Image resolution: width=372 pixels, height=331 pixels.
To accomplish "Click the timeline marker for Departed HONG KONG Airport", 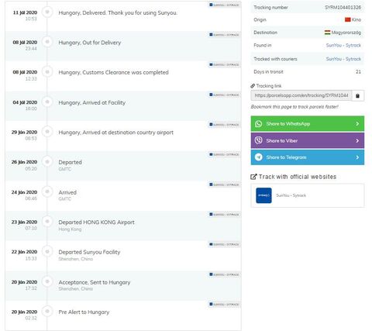I will click(47, 222).
